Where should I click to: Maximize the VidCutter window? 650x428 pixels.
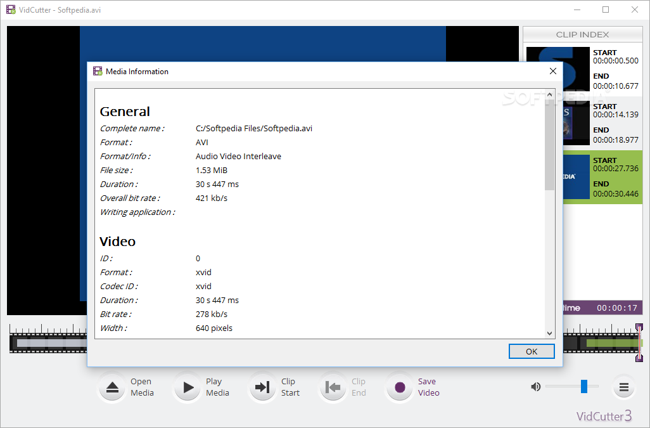click(606, 10)
